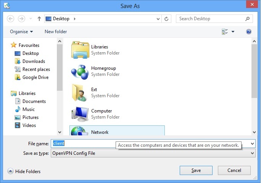Click the Up one level arrow icon
261x183 pixels.
[39, 19]
